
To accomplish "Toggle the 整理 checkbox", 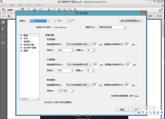I will (21, 51).
